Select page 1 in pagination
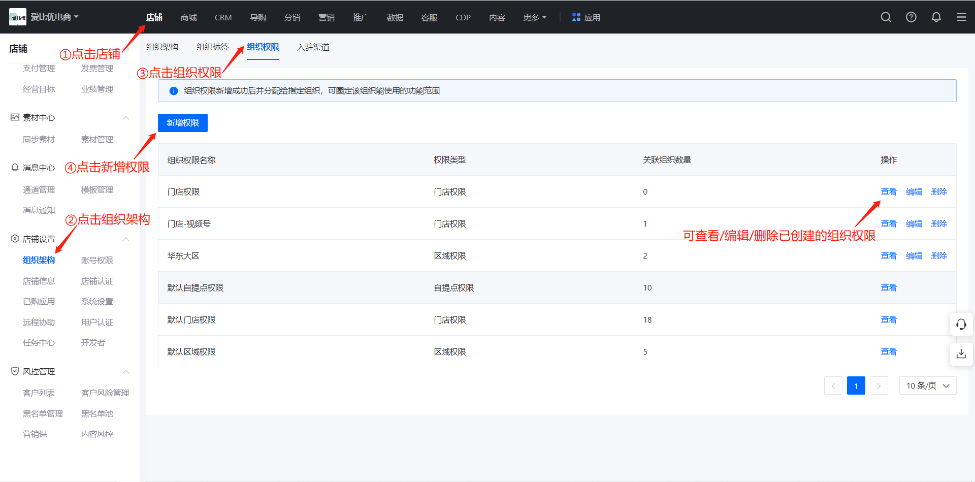The height and width of the screenshot is (482, 975). point(856,385)
